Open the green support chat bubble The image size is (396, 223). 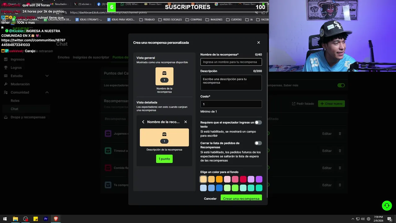(x=387, y=205)
